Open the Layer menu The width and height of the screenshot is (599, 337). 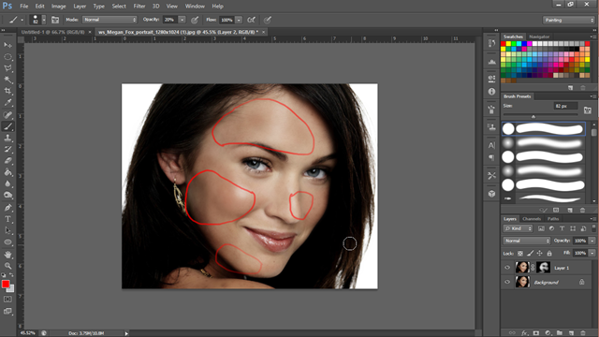pyautogui.click(x=80, y=7)
